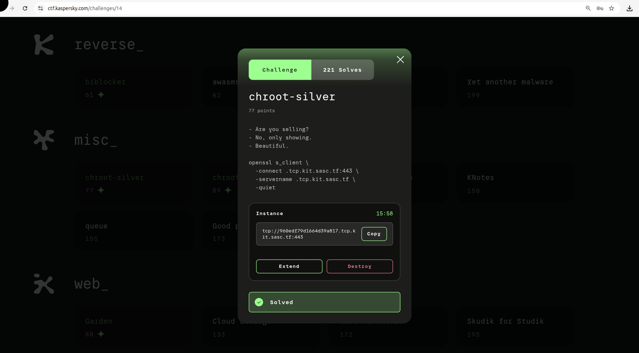Click the '77 points' label
Viewport: 639px width, 353px height.
262,111
